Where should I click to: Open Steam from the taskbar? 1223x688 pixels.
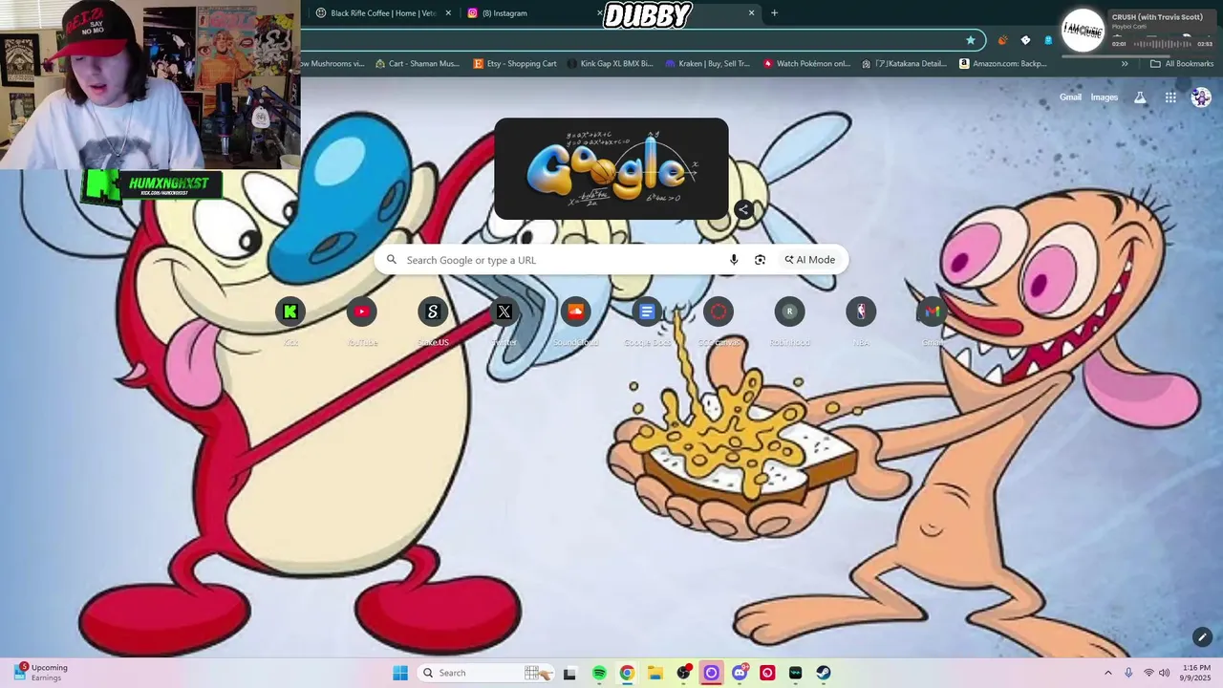(824, 673)
